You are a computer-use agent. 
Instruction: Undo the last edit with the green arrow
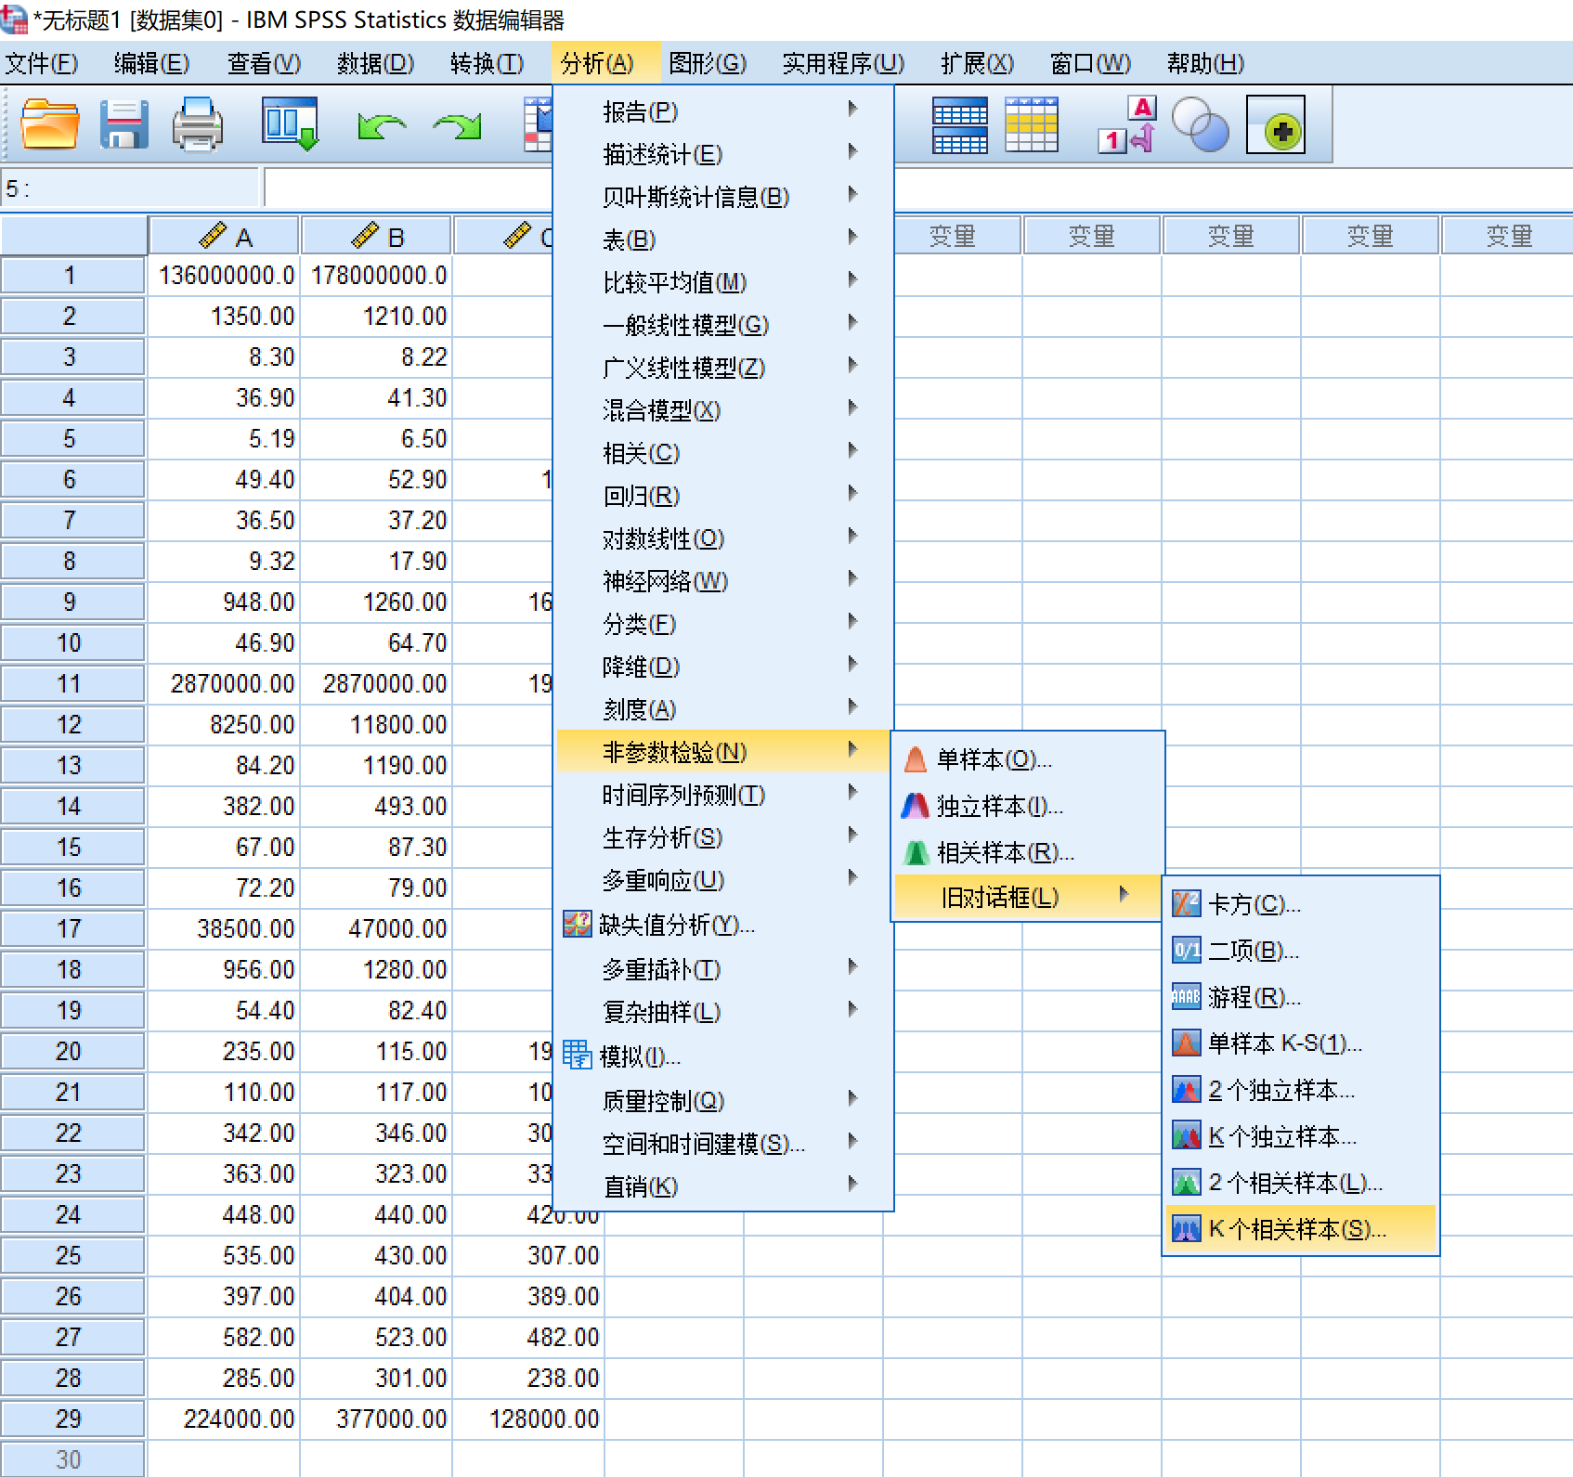379,126
